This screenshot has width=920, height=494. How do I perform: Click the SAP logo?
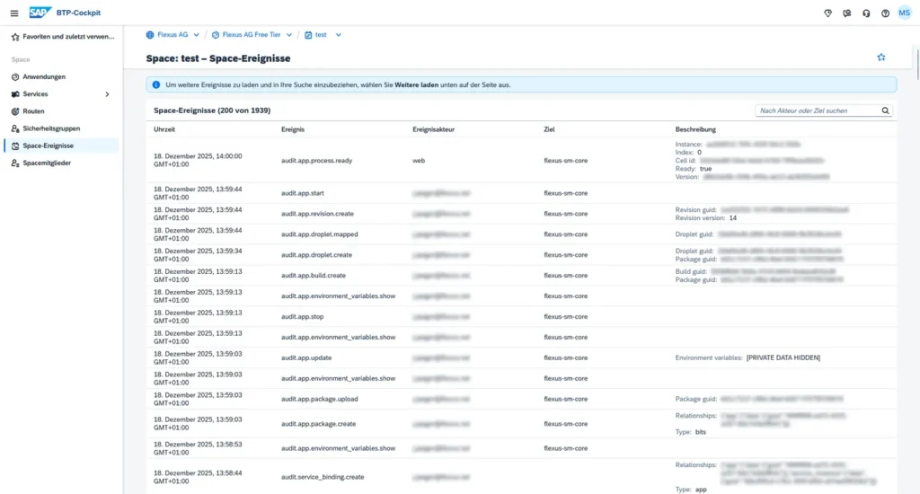click(40, 13)
